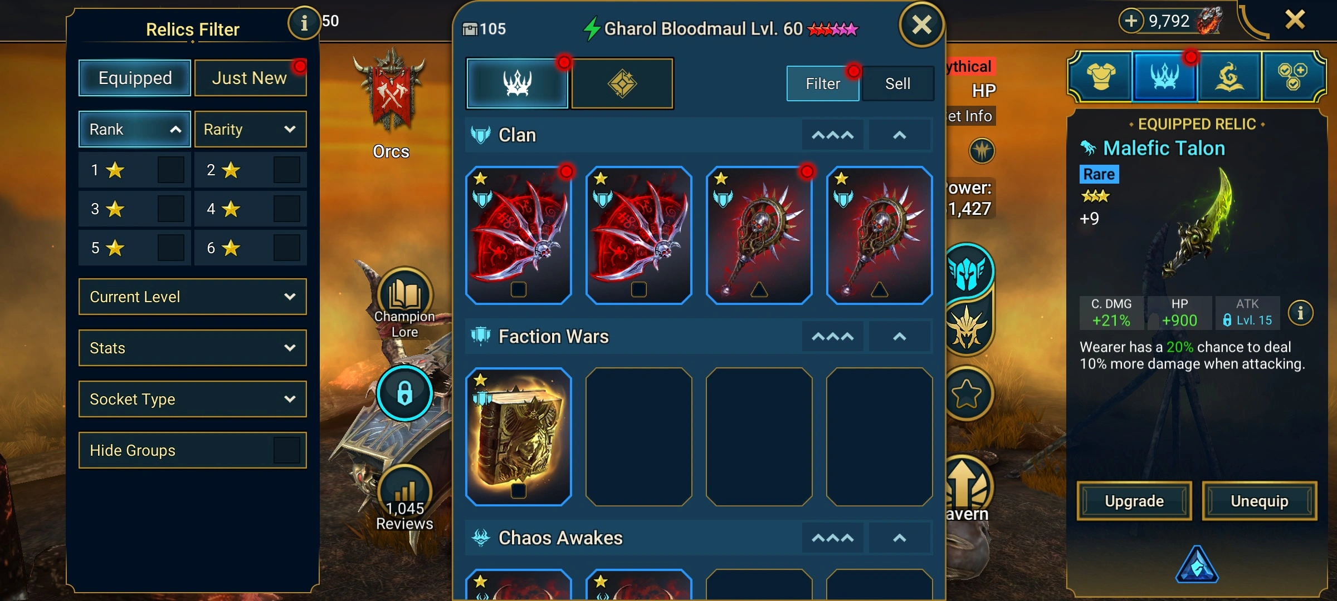Select the gem-shaped relic type tab
The width and height of the screenshot is (1337, 601).
pyautogui.click(x=622, y=83)
